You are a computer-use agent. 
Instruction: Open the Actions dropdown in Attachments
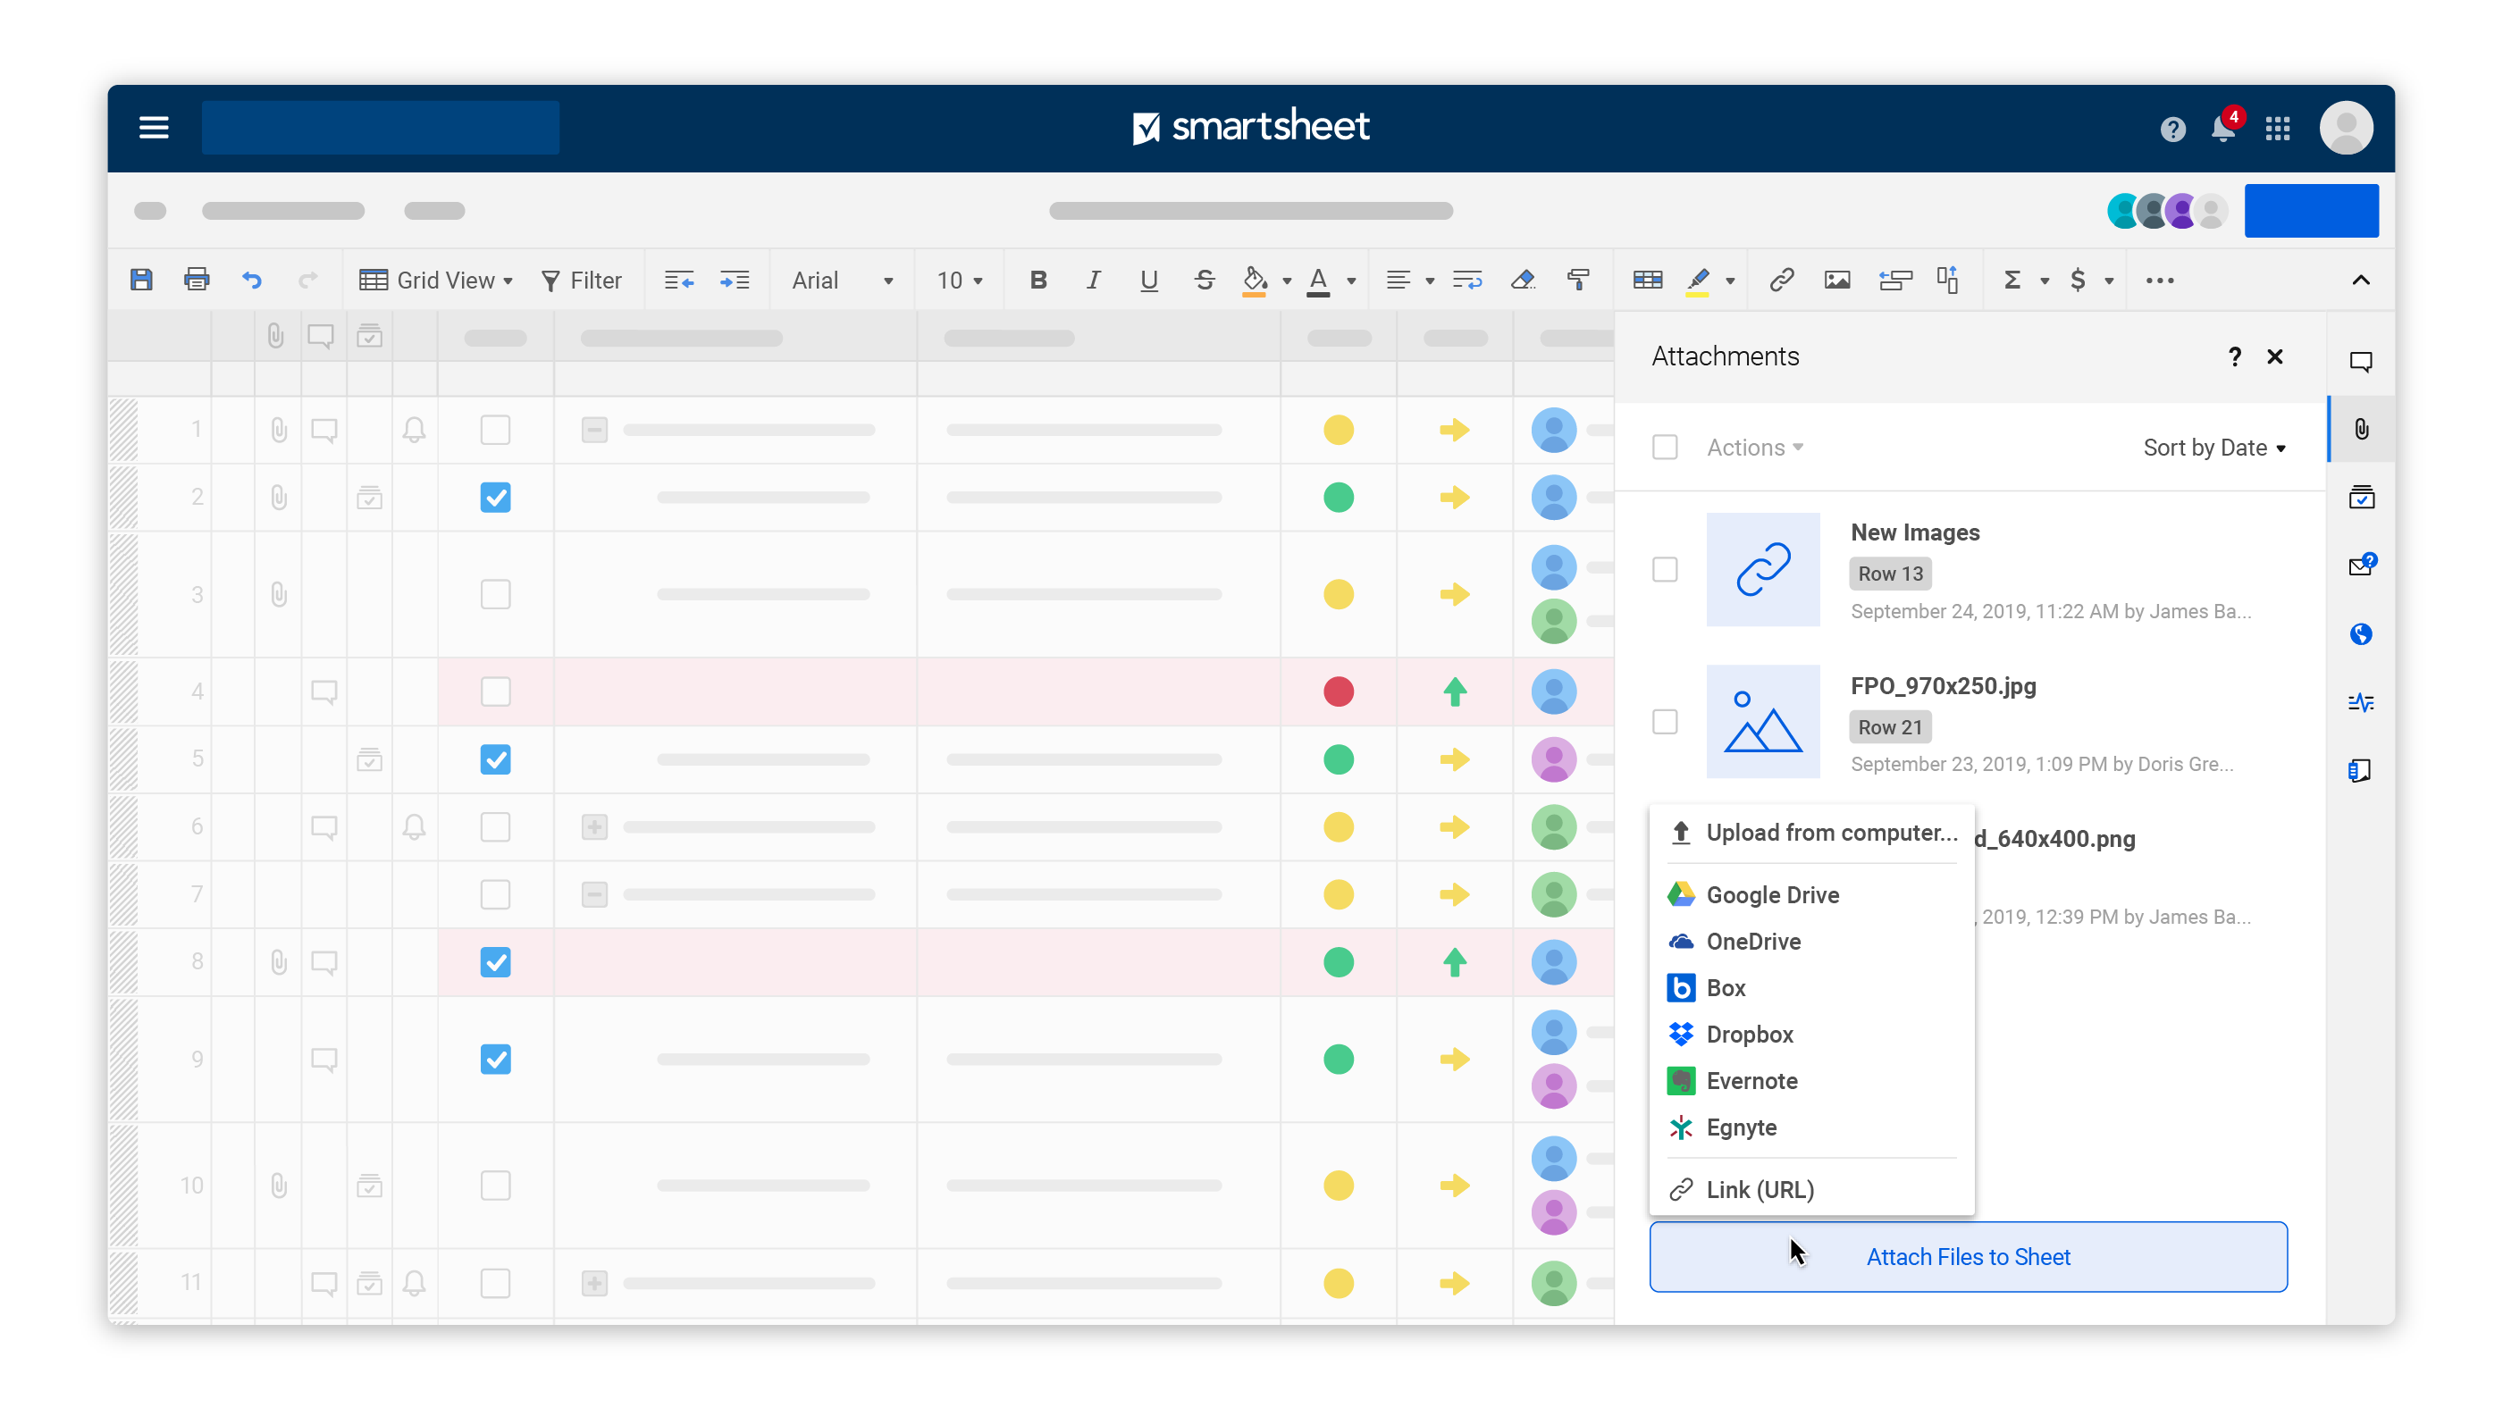pyautogui.click(x=1755, y=447)
